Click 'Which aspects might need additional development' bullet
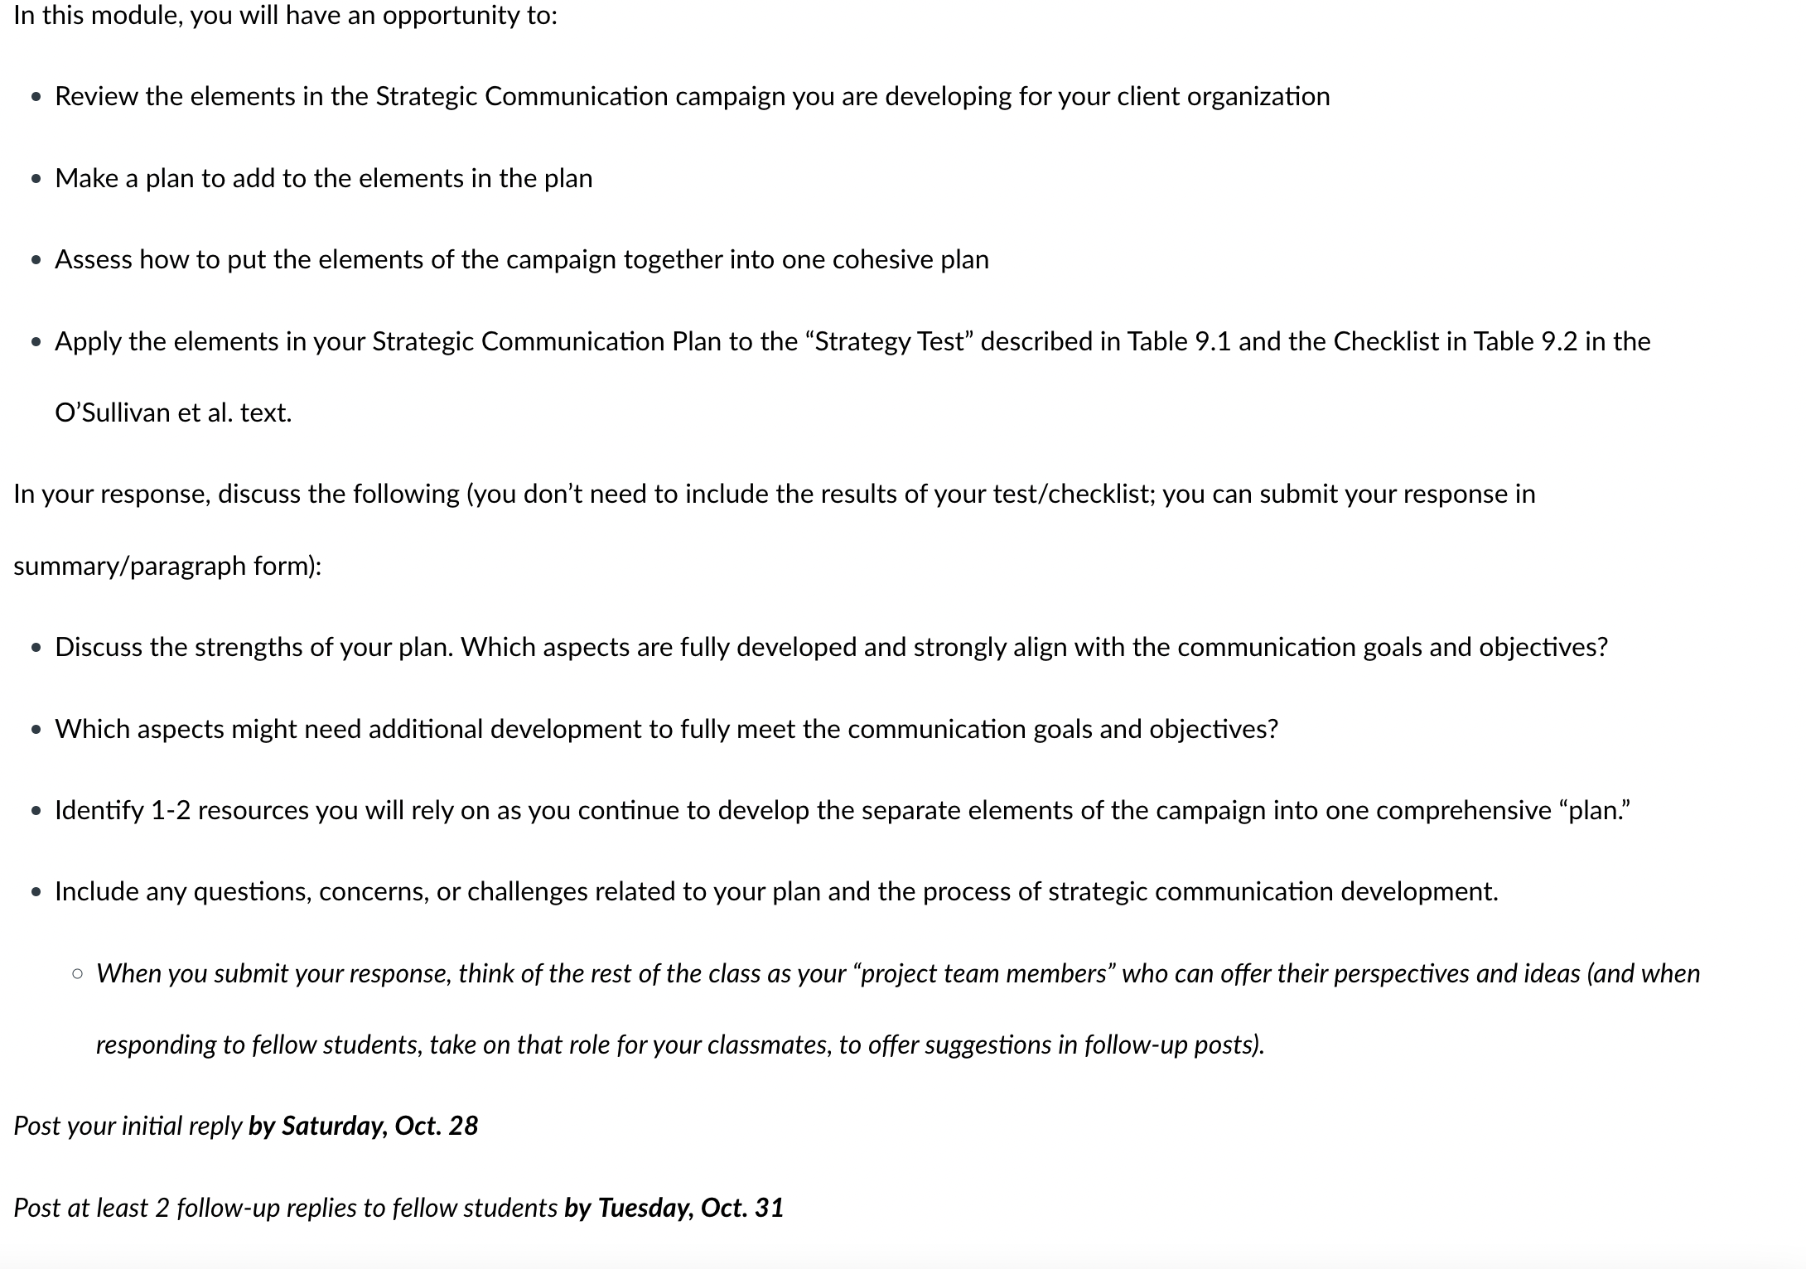This screenshot has height=1269, width=1806. click(666, 730)
